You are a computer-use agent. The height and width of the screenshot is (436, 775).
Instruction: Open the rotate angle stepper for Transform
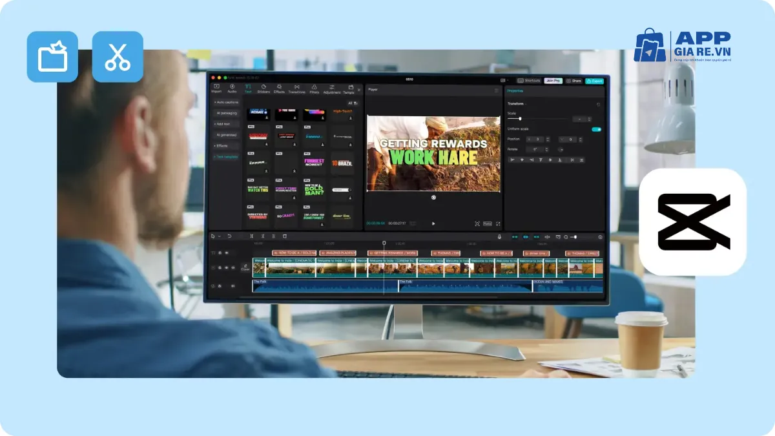(x=546, y=149)
